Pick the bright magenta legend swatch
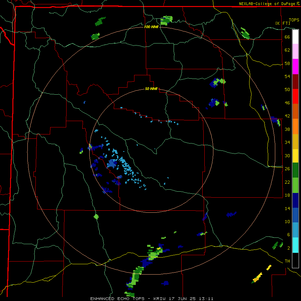The image size is (301, 301). pos(295,67)
